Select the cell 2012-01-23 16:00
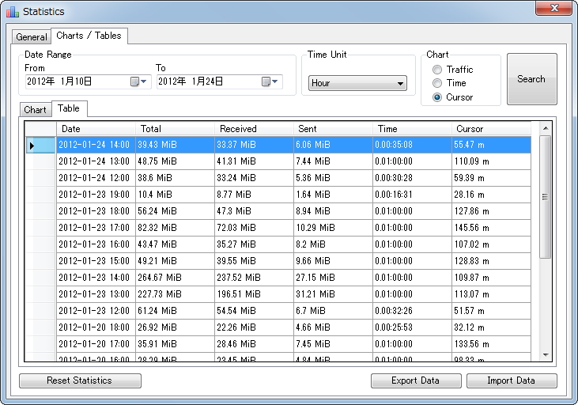The height and width of the screenshot is (405, 578). tap(96, 244)
